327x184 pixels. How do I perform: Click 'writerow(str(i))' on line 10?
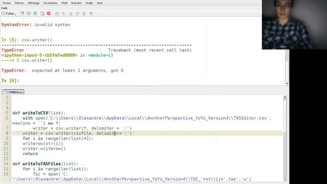(x=43, y=144)
